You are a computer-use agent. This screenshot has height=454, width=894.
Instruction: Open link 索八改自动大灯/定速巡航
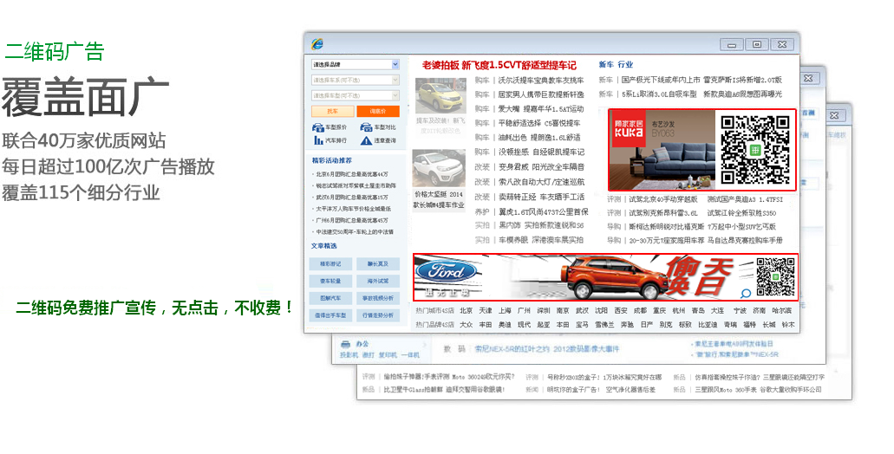tap(542, 182)
